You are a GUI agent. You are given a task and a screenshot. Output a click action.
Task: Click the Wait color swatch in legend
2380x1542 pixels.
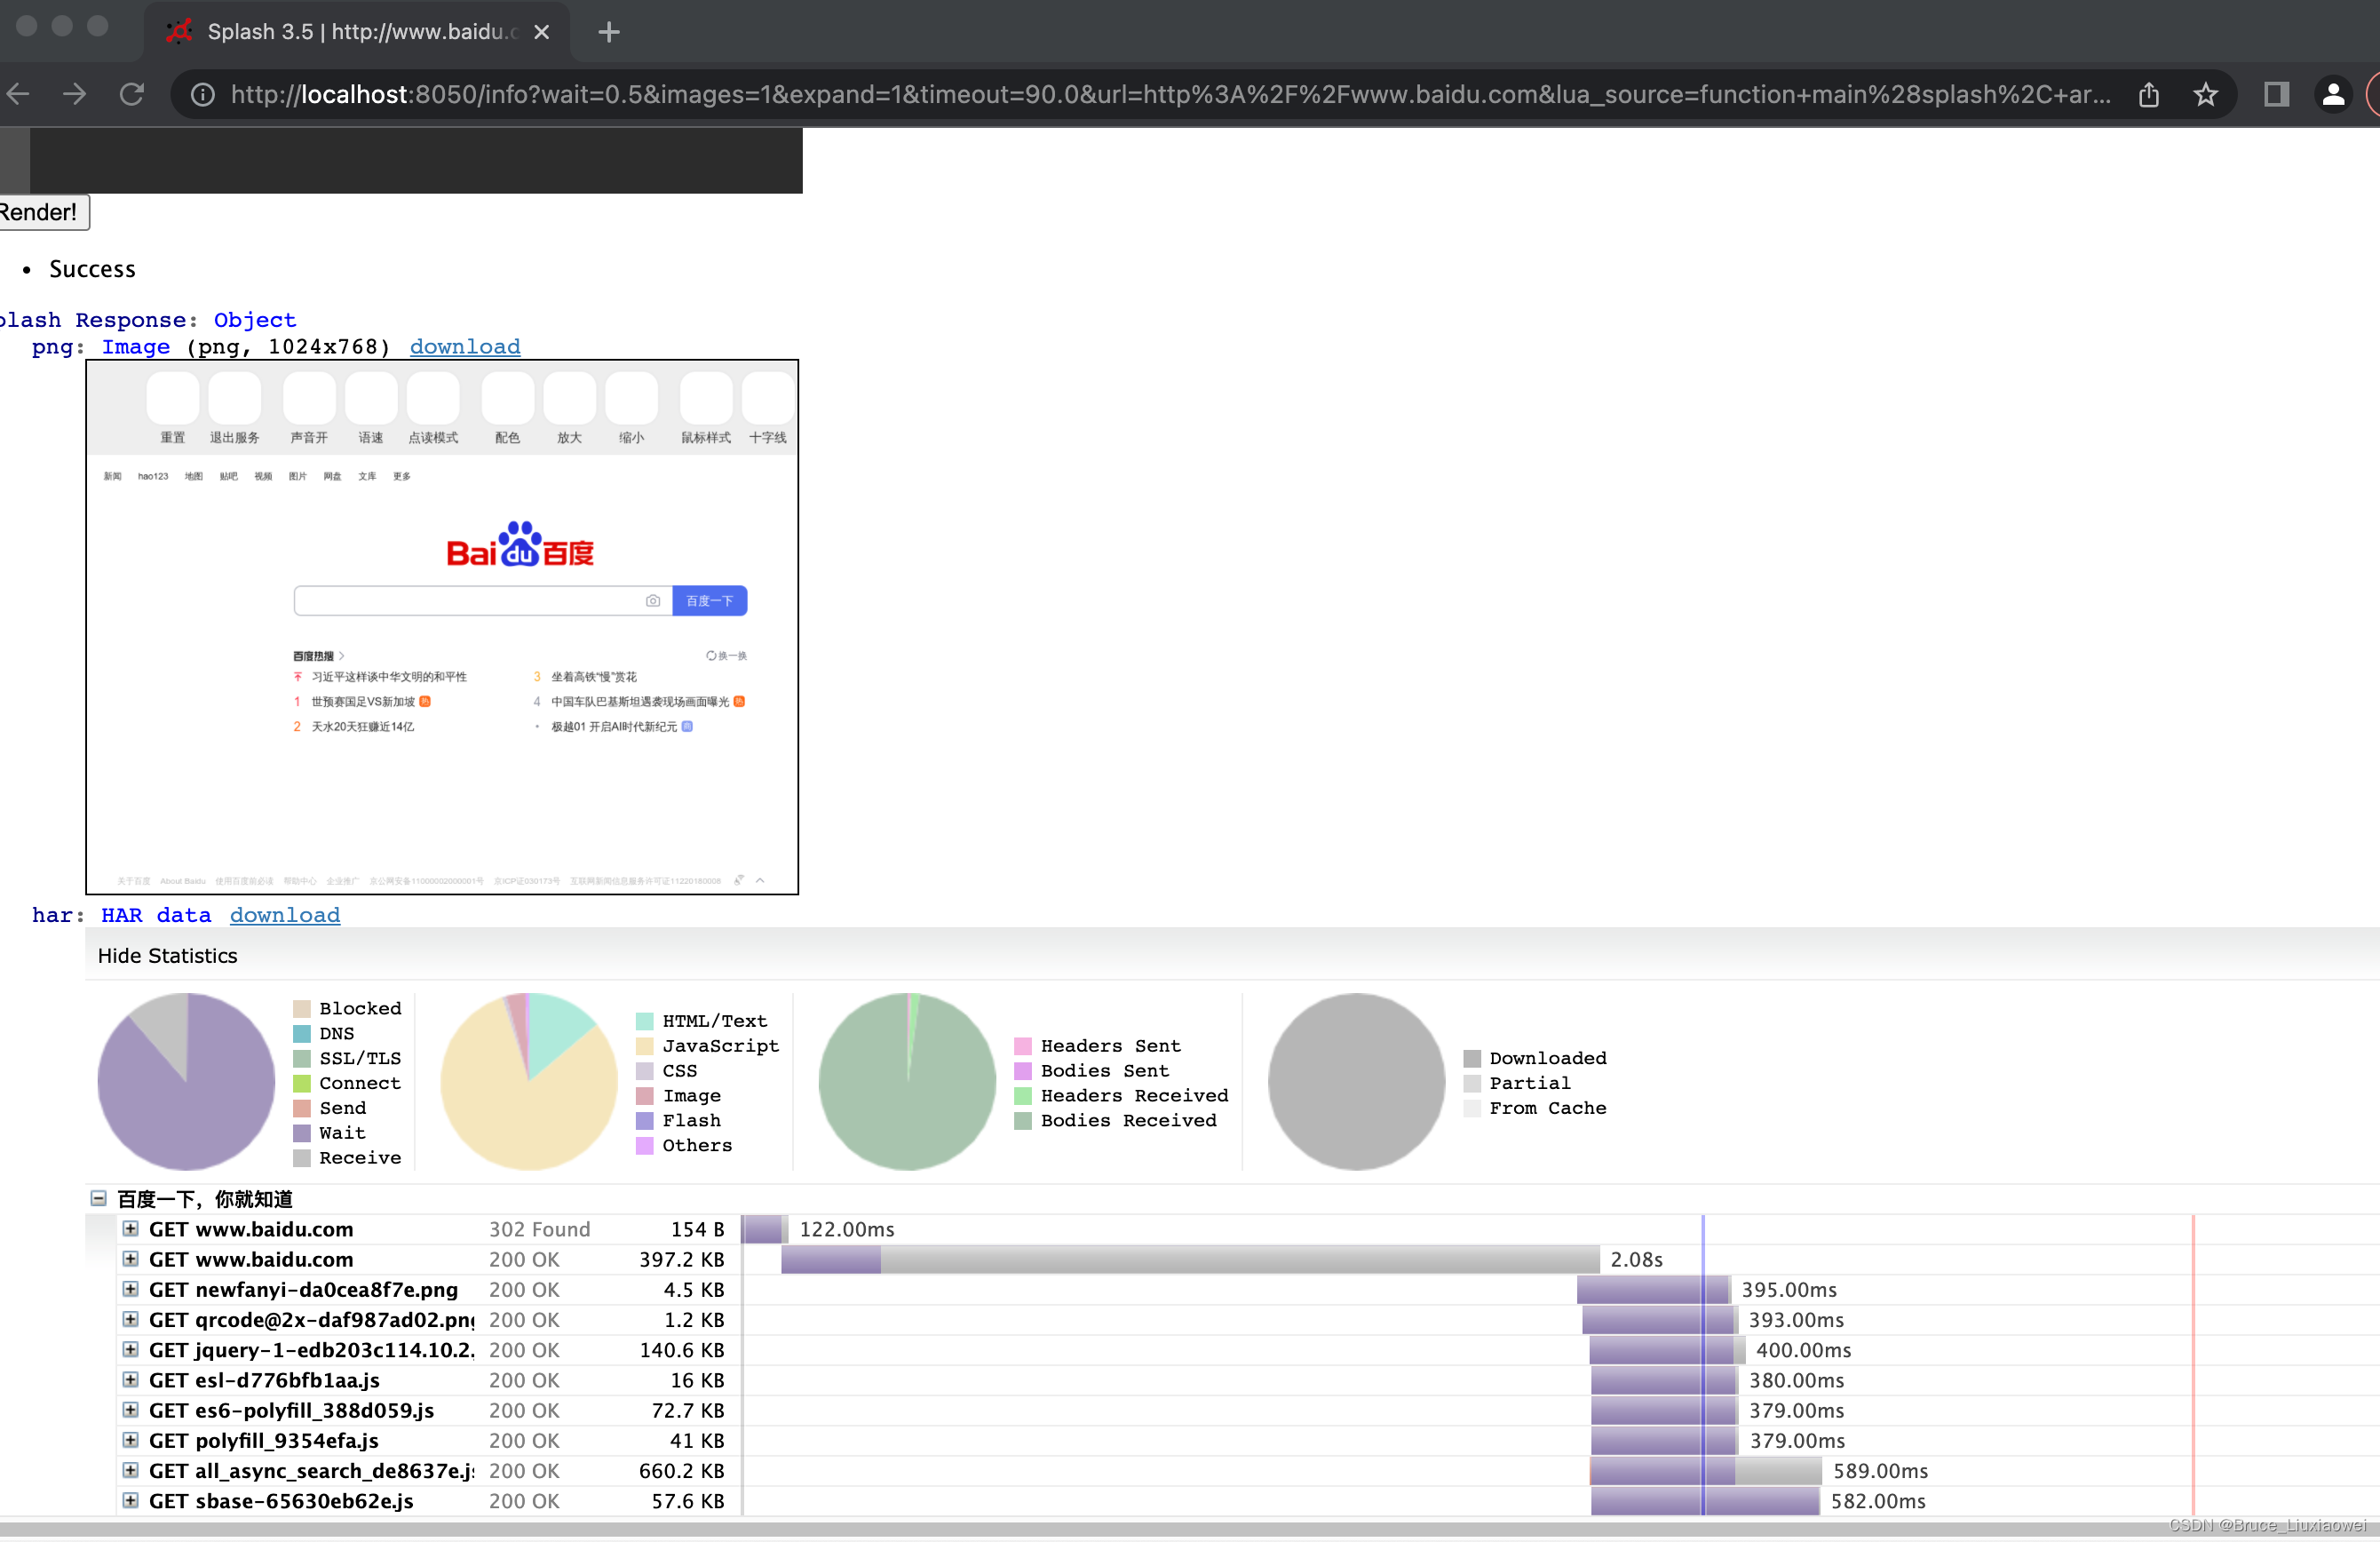[x=302, y=1132]
